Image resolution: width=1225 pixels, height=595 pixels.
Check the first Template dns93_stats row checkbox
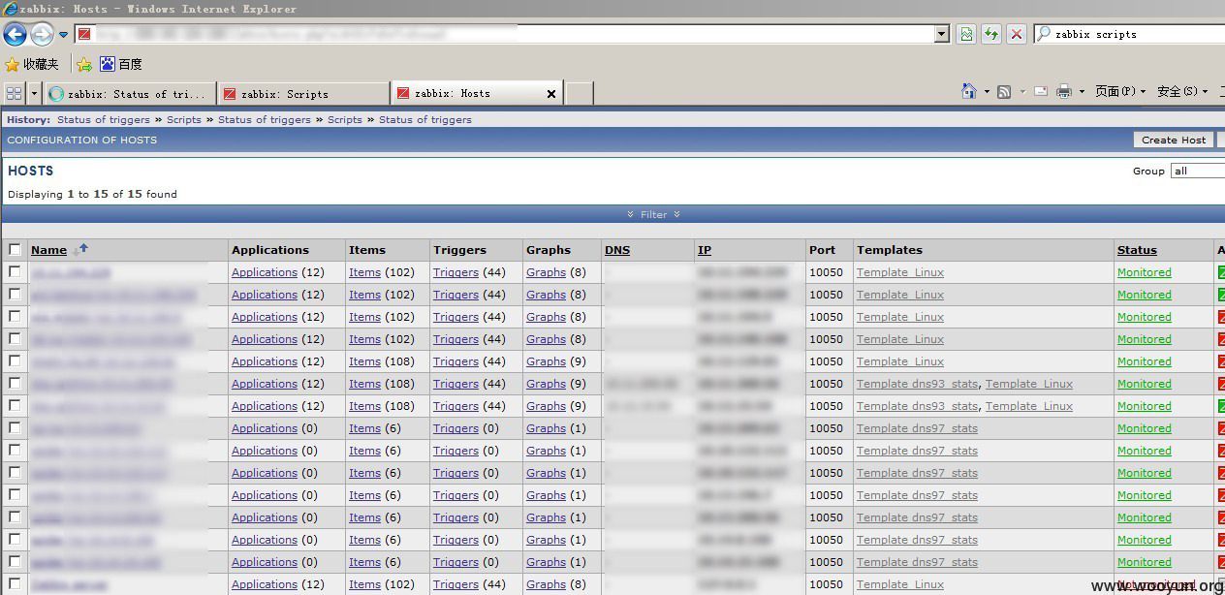coord(15,383)
